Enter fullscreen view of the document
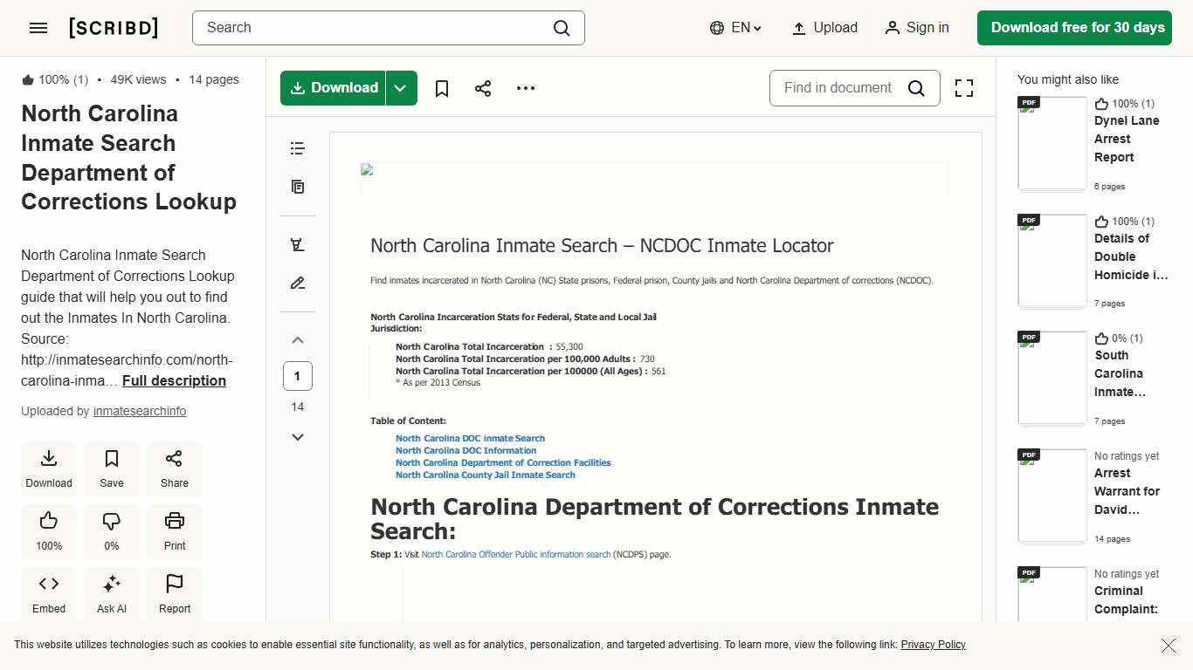 click(963, 87)
